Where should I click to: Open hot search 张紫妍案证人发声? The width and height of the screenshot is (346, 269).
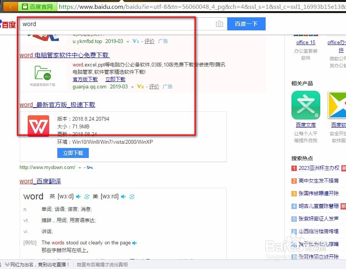[x=319, y=219]
